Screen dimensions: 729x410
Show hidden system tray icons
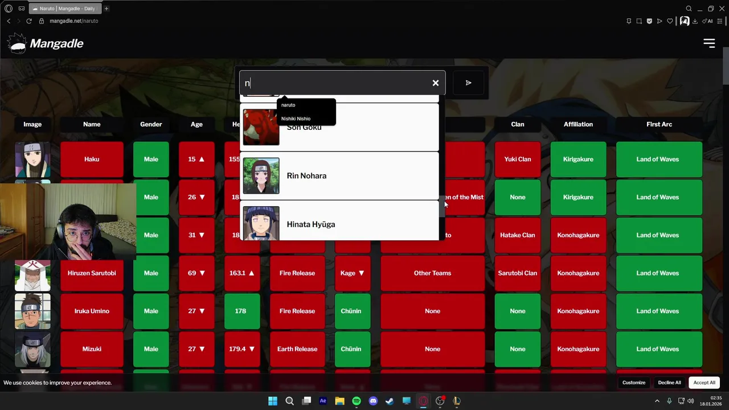[657, 401]
